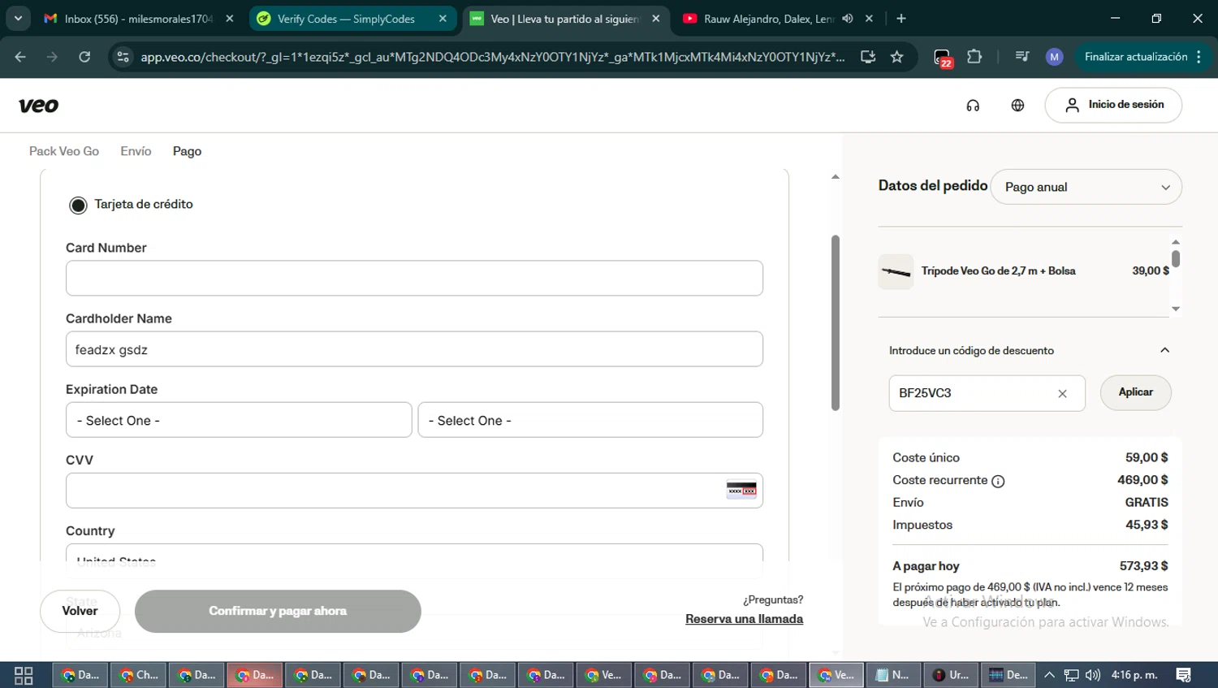Click the Volver button
This screenshot has height=688, width=1218.
click(x=80, y=611)
